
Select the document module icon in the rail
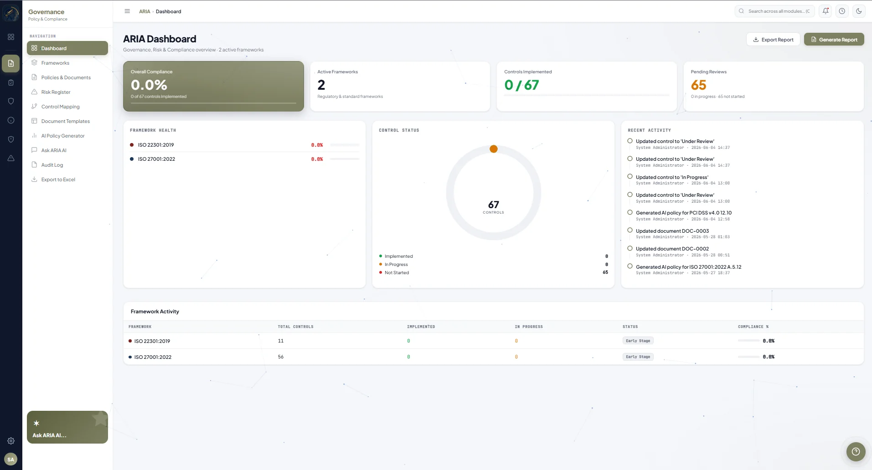(11, 63)
